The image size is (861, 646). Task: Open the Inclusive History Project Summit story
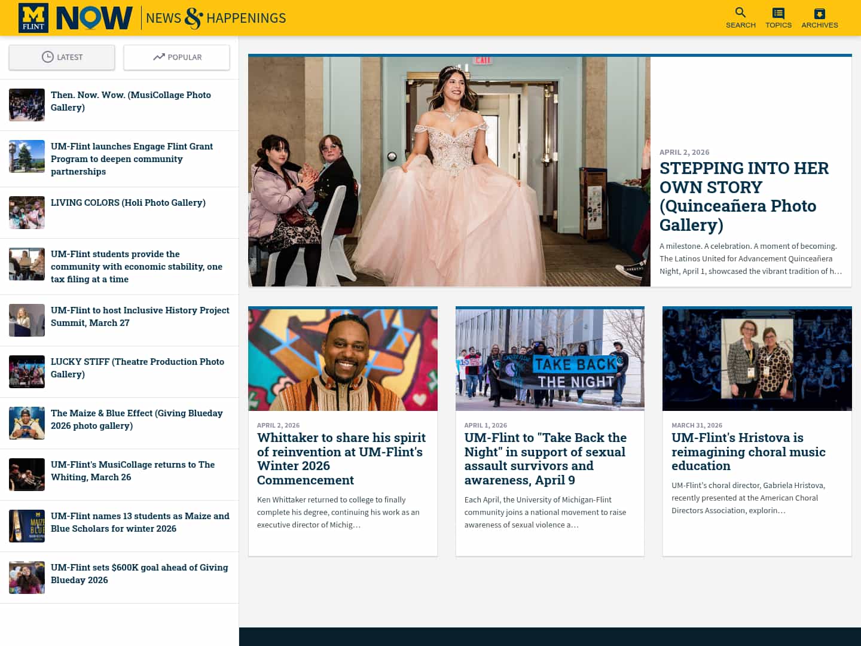click(x=140, y=316)
